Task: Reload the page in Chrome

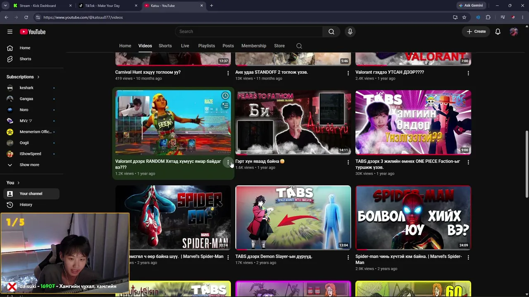Action: pyautogui.click(x=26, y=17)
